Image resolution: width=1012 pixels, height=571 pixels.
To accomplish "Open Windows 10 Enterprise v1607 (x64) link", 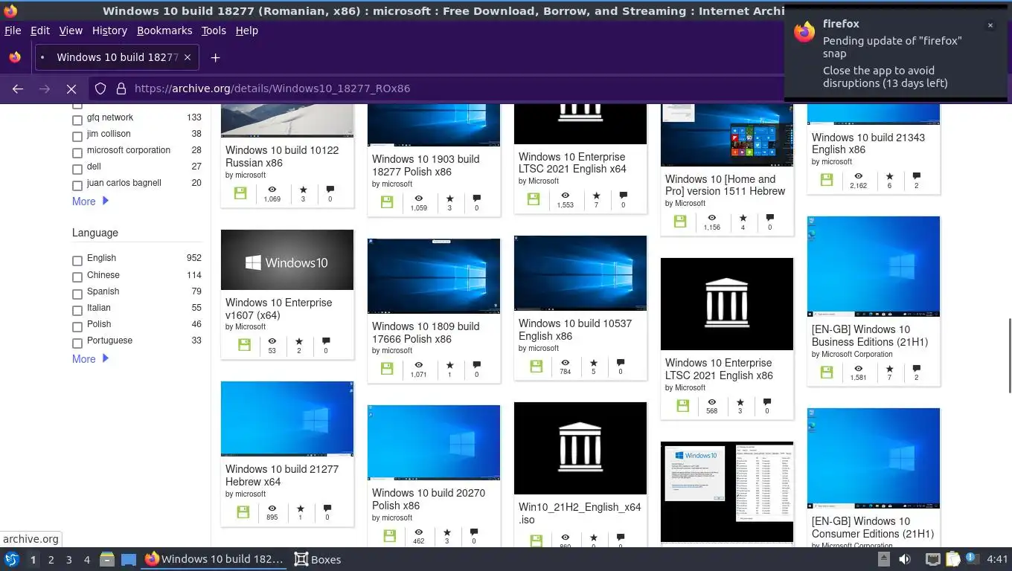I will pyautogui.click(x=279, y=309).
